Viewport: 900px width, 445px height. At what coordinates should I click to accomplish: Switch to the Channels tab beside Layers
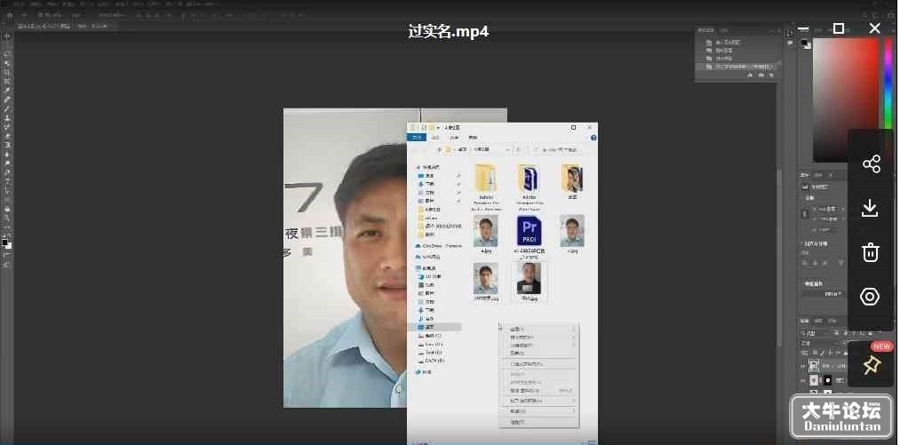[x=818, y=321]
